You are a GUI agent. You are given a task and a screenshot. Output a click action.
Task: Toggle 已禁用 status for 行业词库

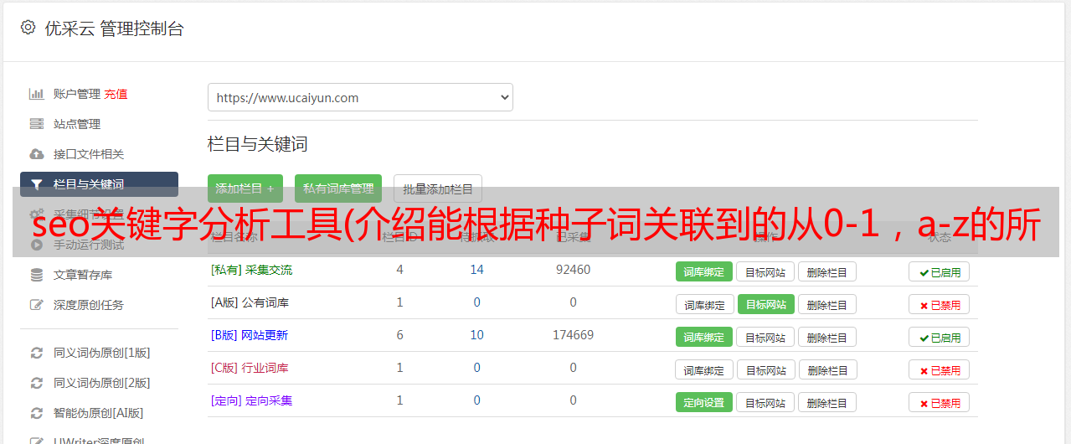pos(940,369)
